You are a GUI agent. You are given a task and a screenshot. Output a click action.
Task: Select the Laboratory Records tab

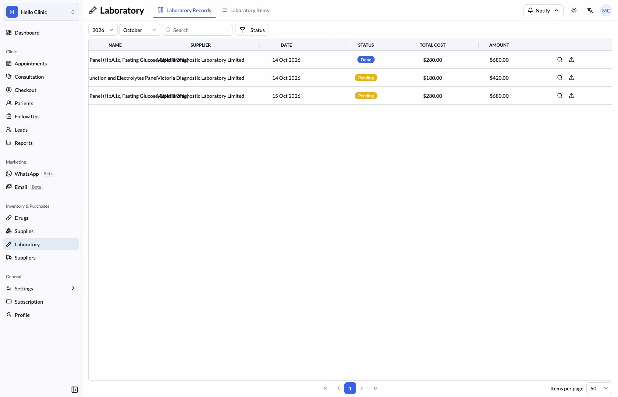click(185, 10)
